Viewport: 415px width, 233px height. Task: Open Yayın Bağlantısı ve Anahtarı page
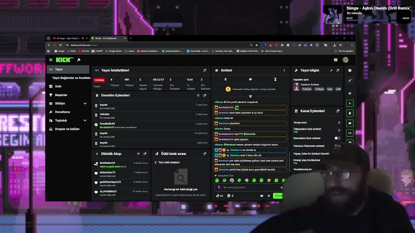point(71,78)
